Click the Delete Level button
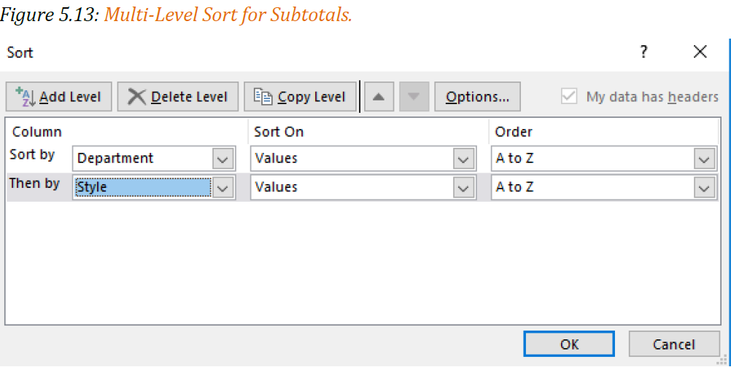The width and height of the screenshot is (731, 367). (x=177, y=97)
